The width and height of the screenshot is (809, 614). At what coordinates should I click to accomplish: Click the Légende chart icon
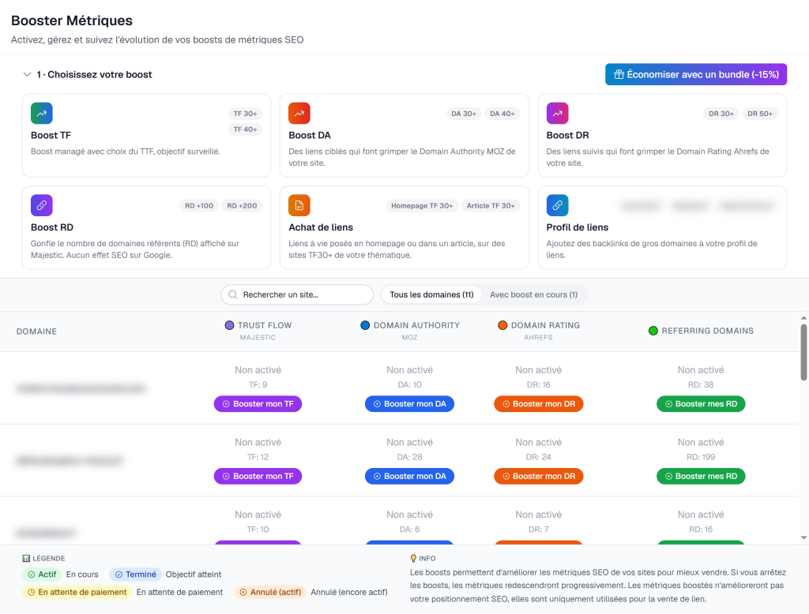coord(26,558)
